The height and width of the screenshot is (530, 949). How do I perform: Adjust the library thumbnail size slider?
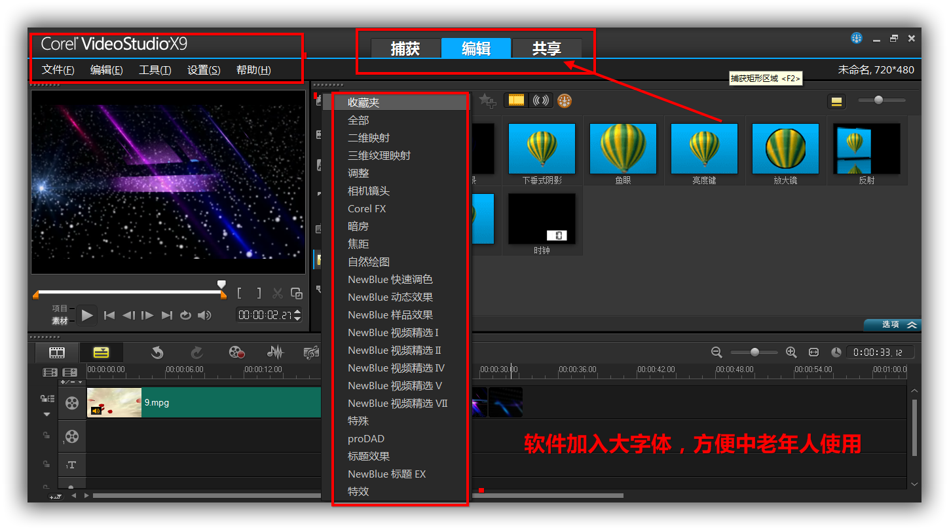tap(878, 100)
